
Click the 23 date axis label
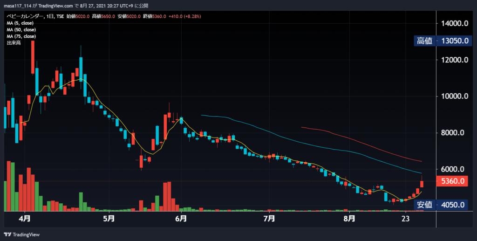pos(405,219)
